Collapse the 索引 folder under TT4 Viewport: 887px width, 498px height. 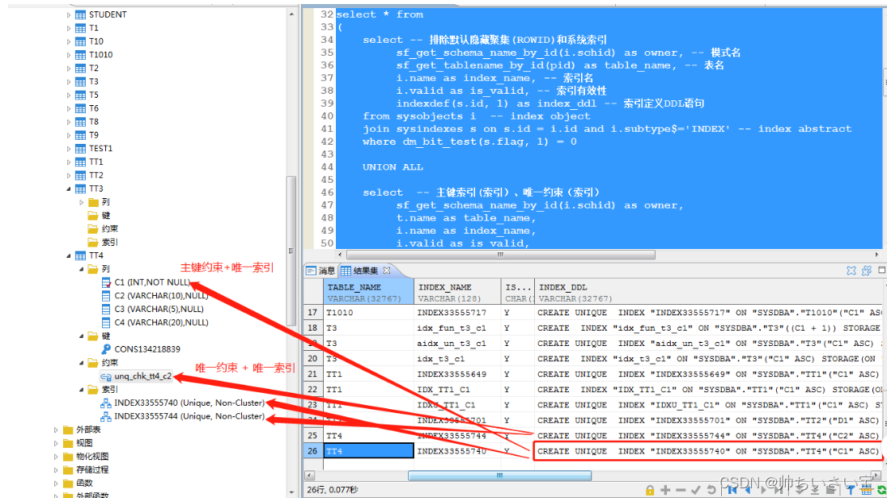tap(82, 390)
